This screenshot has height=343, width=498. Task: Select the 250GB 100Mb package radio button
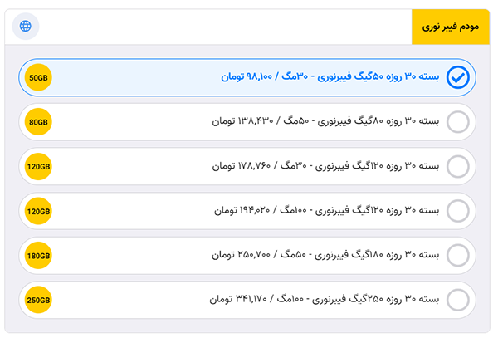457,300
